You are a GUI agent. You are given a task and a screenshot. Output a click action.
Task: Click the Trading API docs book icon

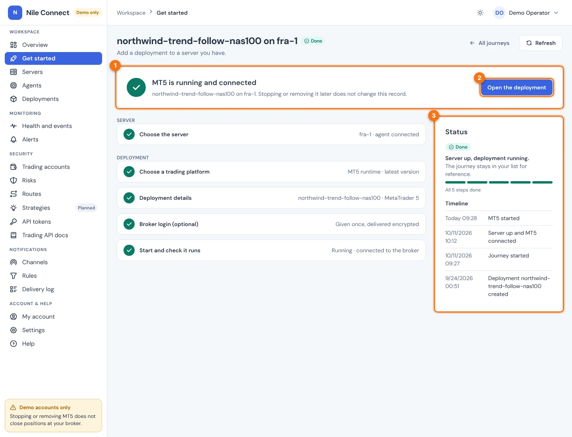14,235
